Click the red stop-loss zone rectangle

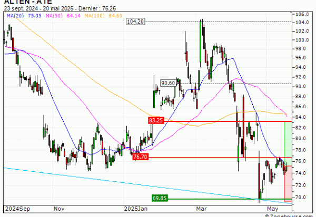(x=288, y=184)
